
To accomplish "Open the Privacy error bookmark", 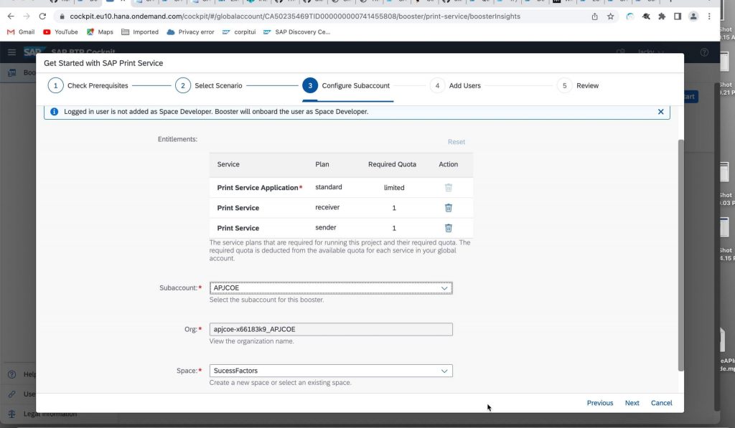I will pos(190,32).
